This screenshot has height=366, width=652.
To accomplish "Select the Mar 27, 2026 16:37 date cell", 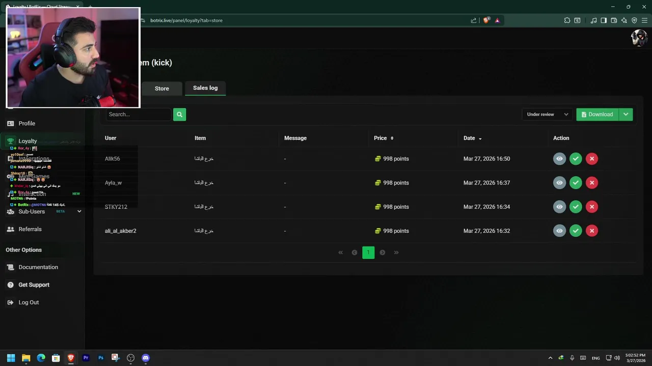I will coord(486,183).
